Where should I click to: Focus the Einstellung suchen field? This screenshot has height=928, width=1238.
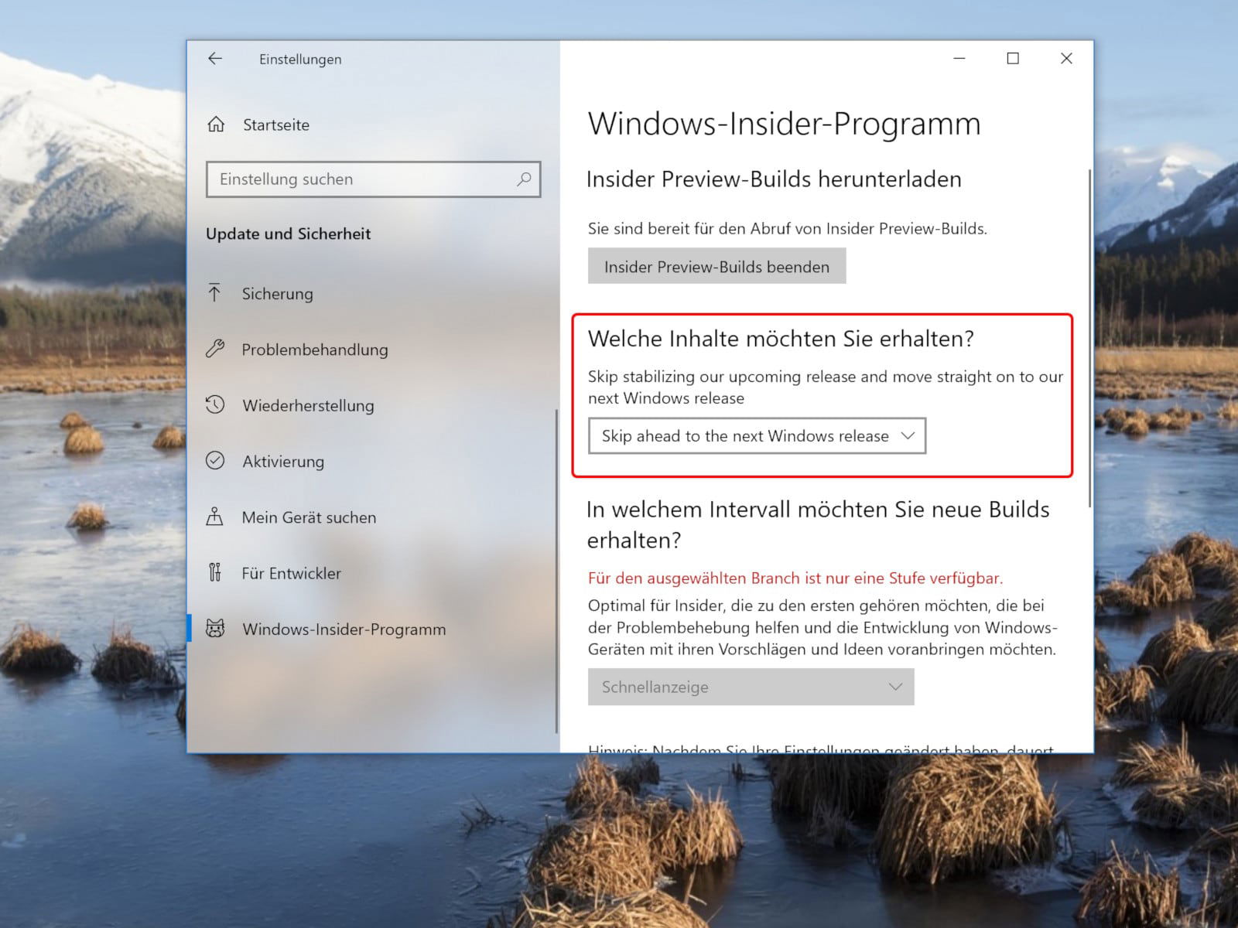[x=373, y=179]
